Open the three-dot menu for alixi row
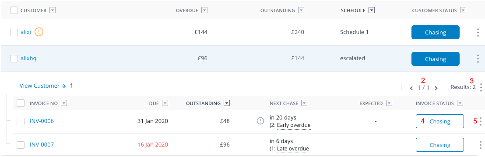The image size is (485, 157). (x=478, y=32)
